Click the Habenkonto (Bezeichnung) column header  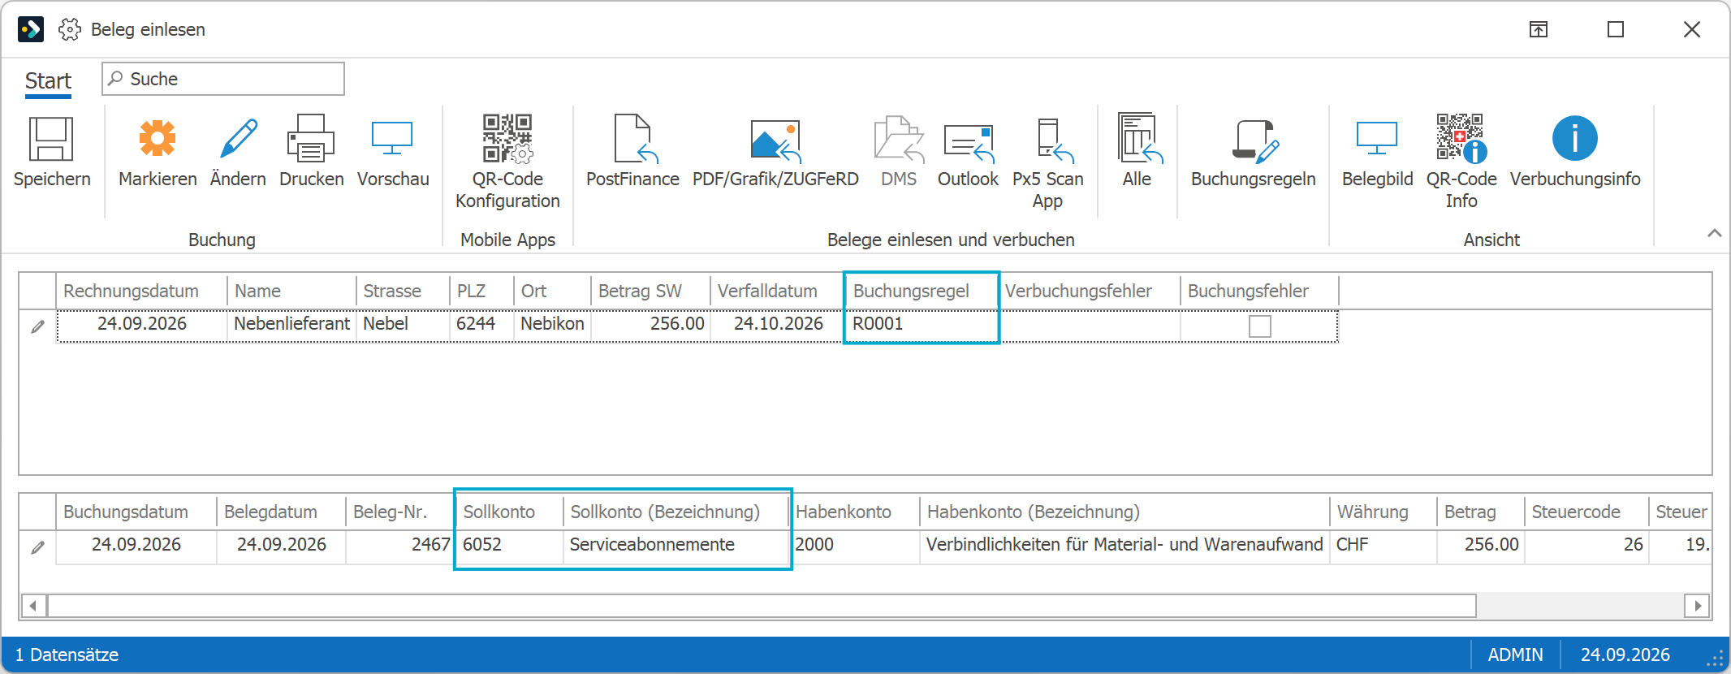[1124, 512]
